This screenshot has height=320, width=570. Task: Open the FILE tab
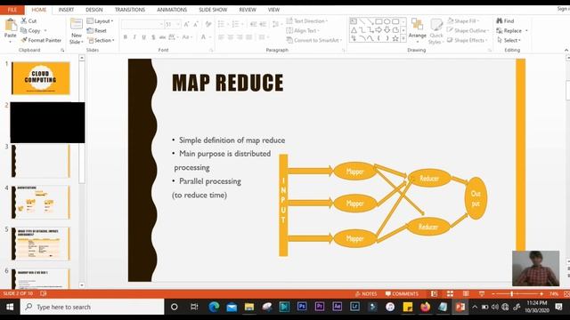(x=12, y=10)
